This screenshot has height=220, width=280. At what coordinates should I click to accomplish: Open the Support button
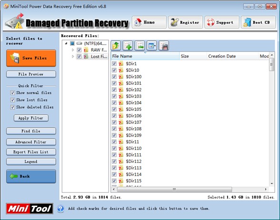222,22
